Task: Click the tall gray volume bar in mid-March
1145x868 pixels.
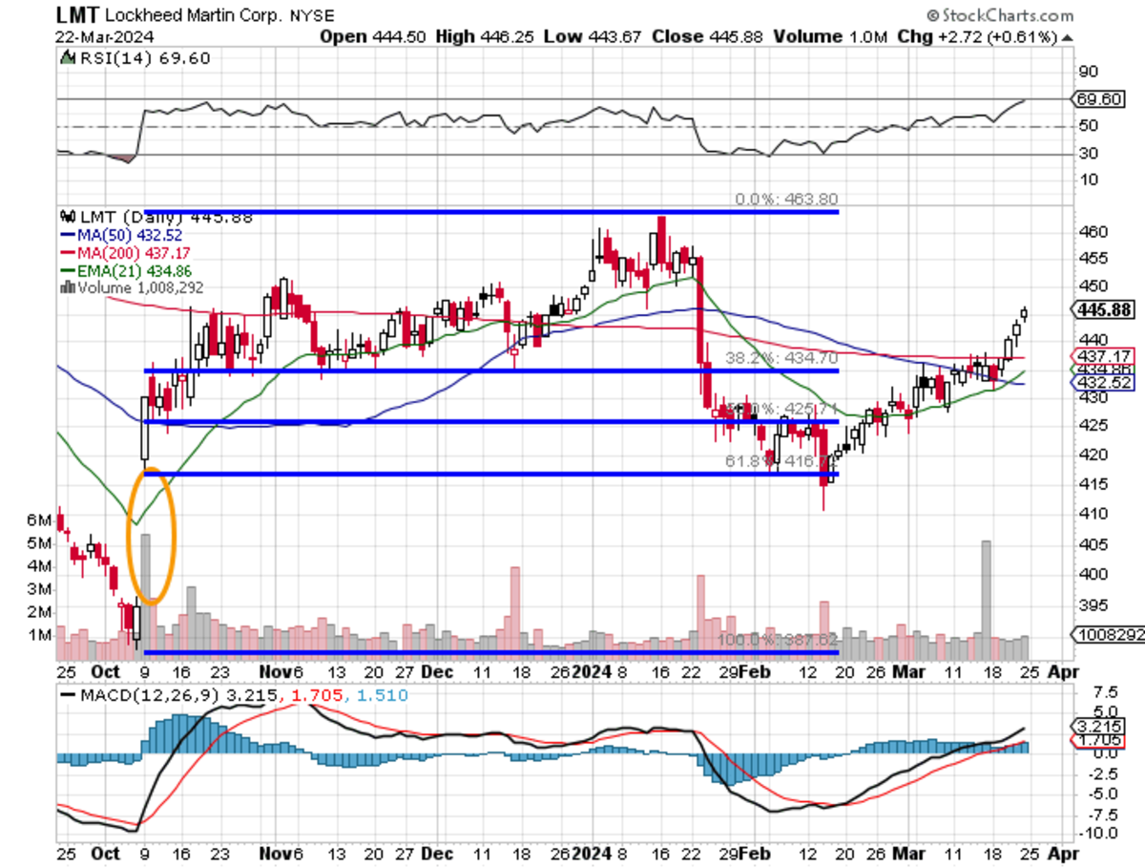Action: coord(986,587)
